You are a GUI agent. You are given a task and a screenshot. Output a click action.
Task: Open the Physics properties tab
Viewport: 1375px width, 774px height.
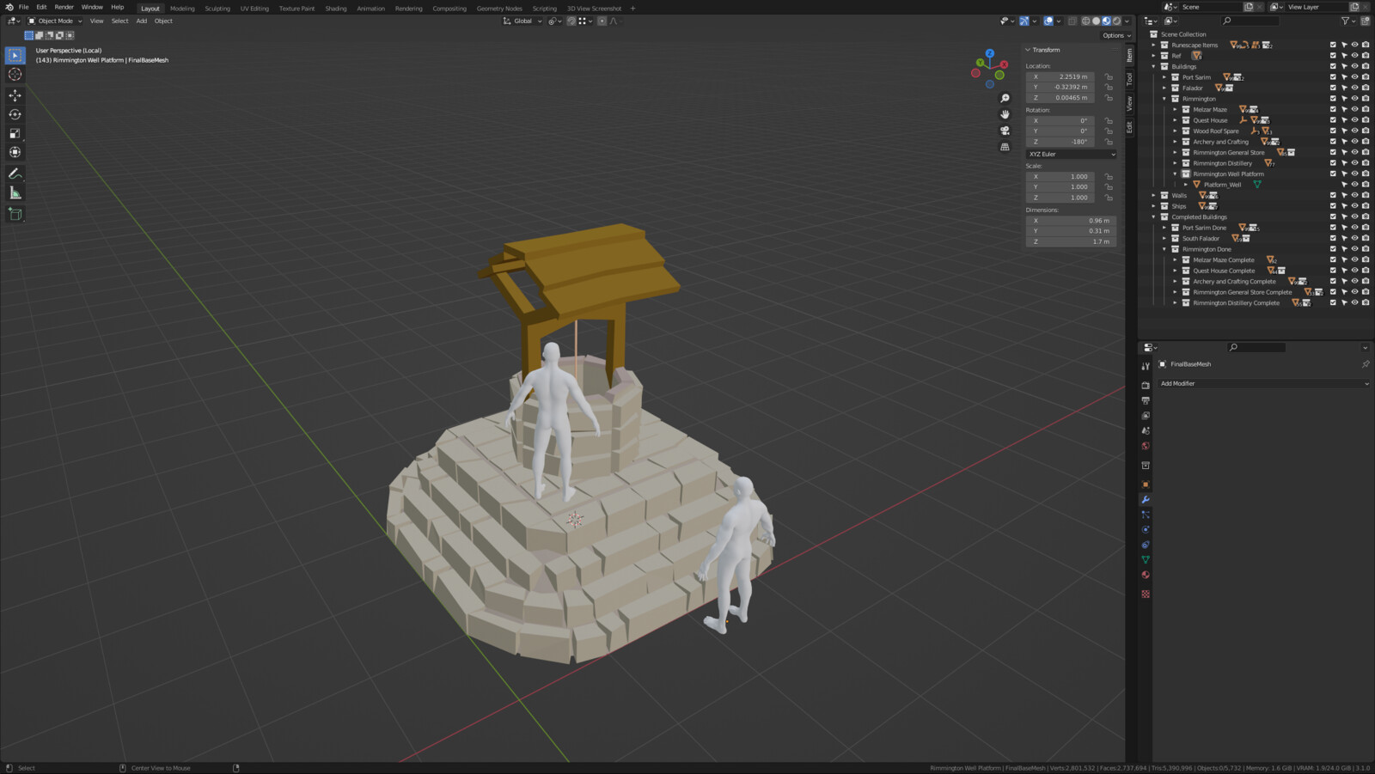pos(1146,530)
